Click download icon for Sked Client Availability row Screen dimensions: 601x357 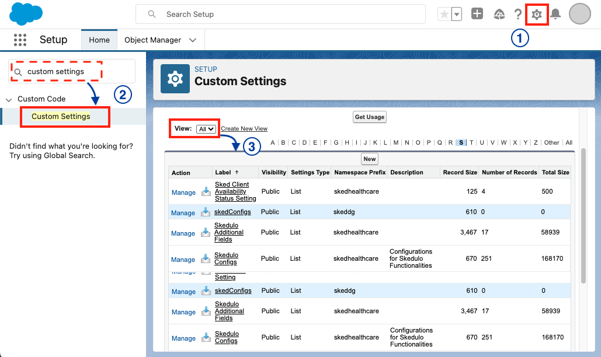click(206, 191)
